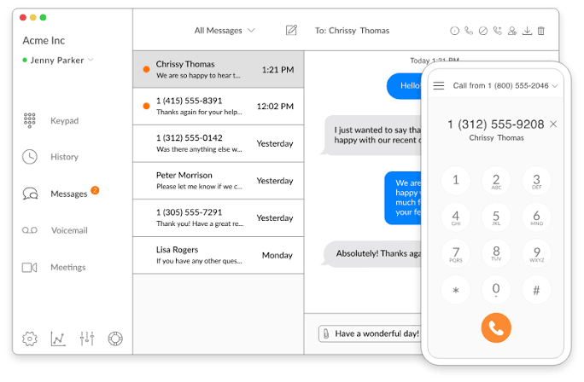Screen dimensions: 584x382
Task: Click the Messages unread badge 2
Action: [95, 190]
